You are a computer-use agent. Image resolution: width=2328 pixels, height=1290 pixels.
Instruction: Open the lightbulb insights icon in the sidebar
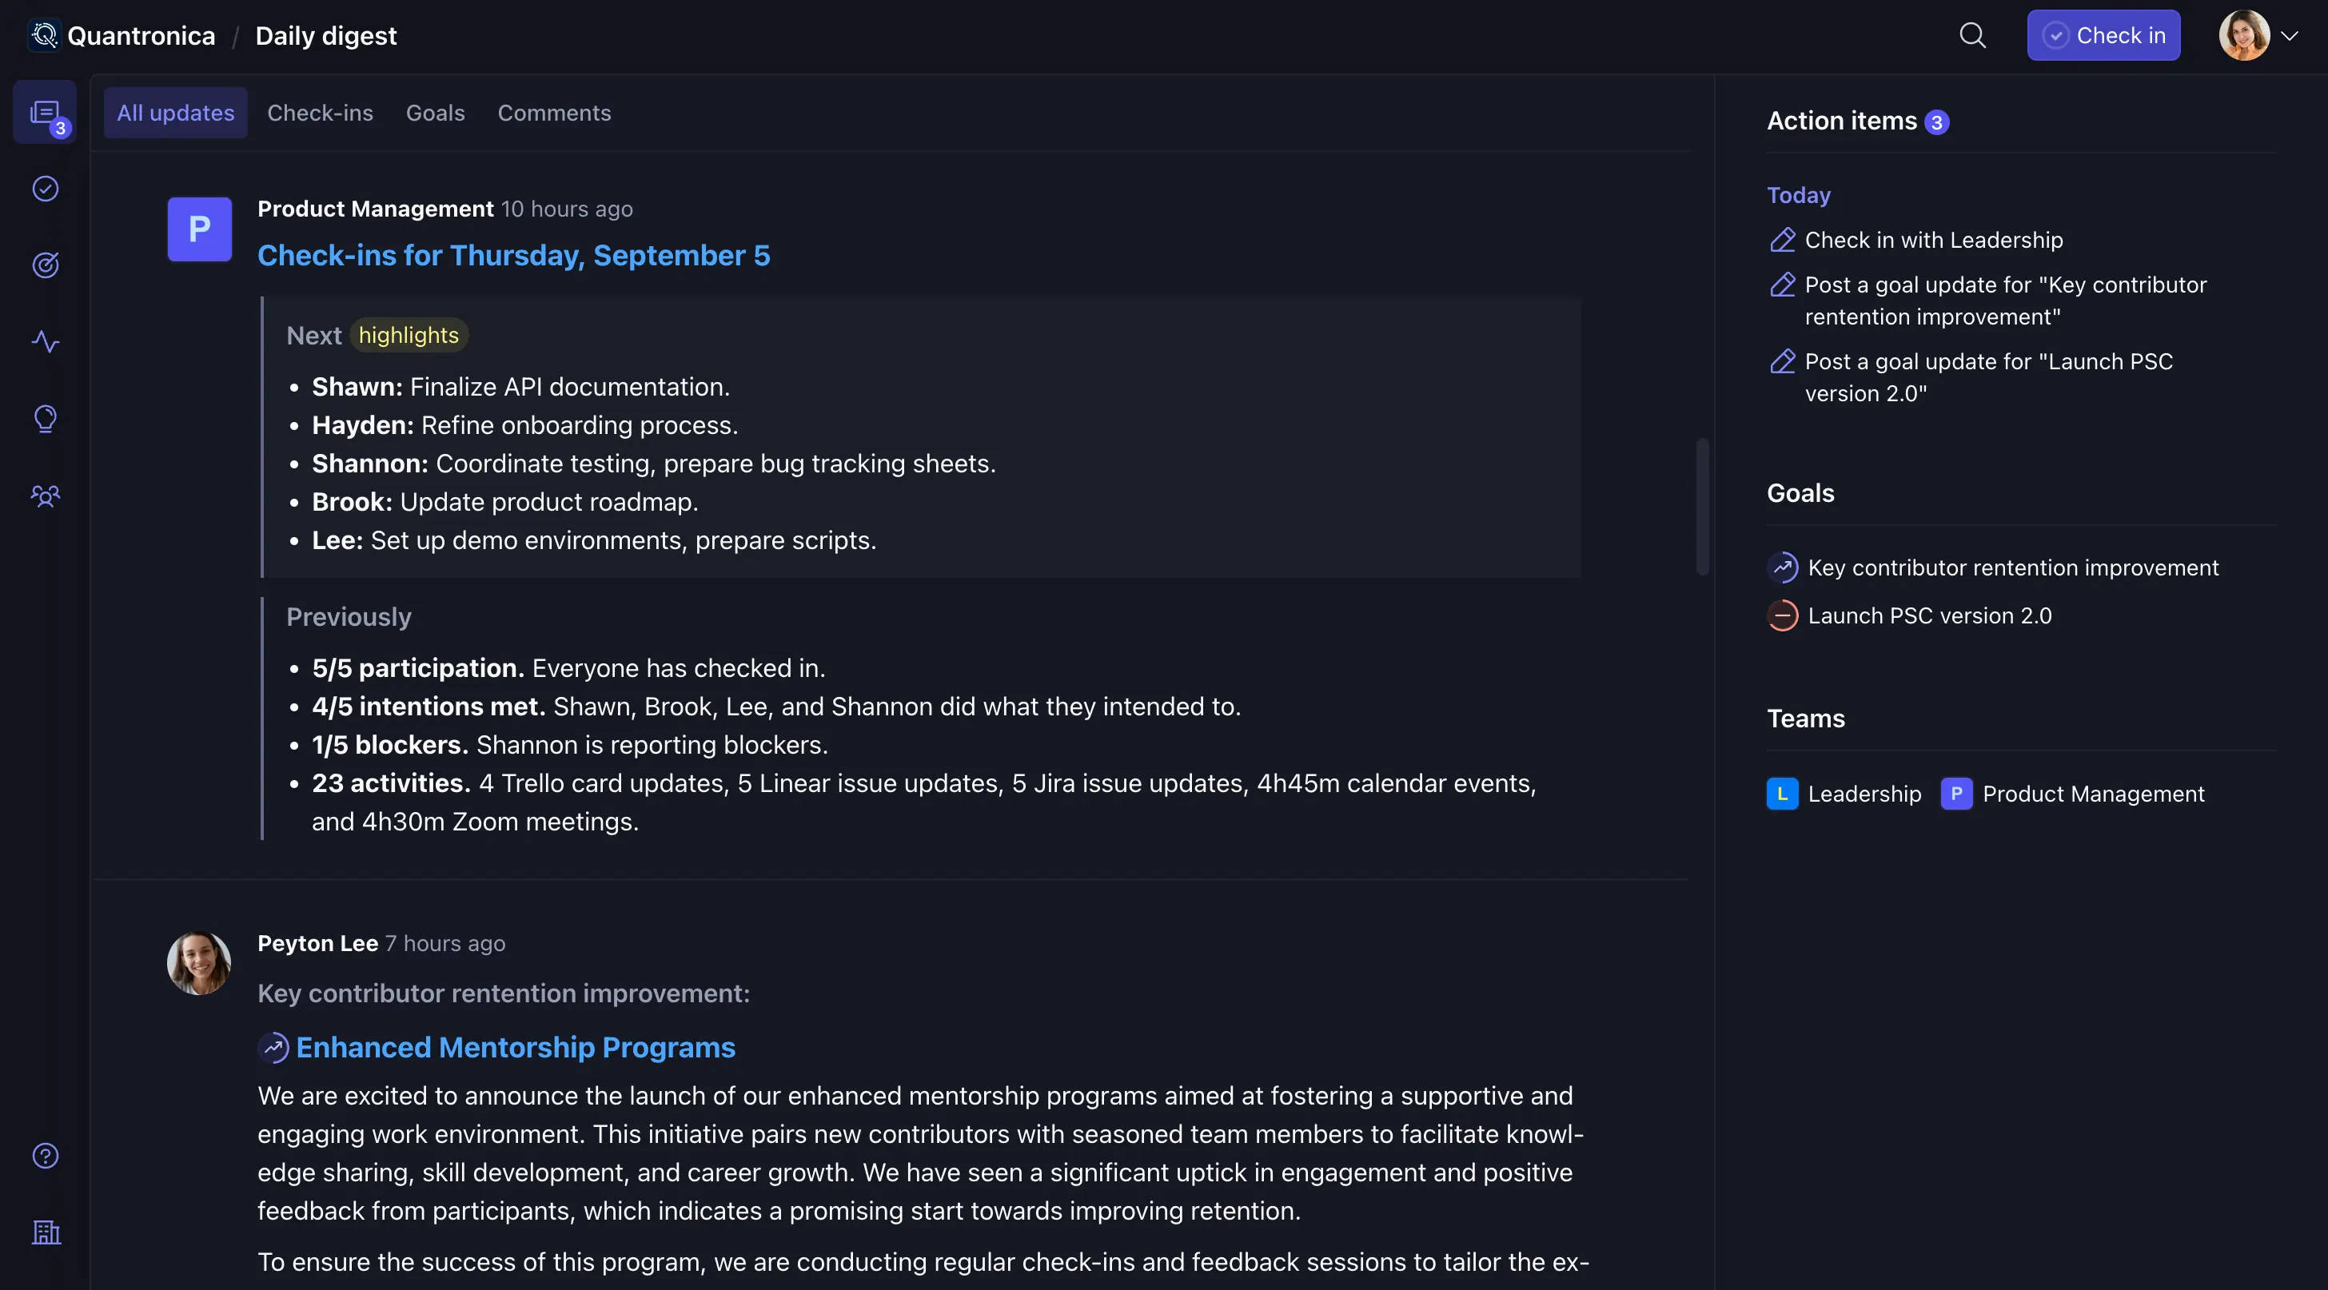46,418
